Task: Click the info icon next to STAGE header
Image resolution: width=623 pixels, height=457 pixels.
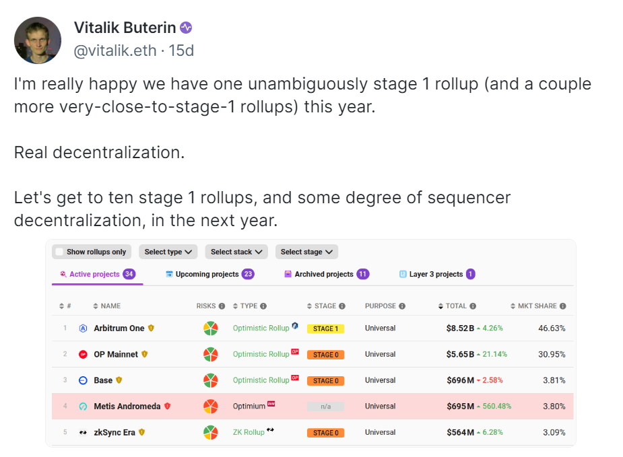Action: coord(342,306)
